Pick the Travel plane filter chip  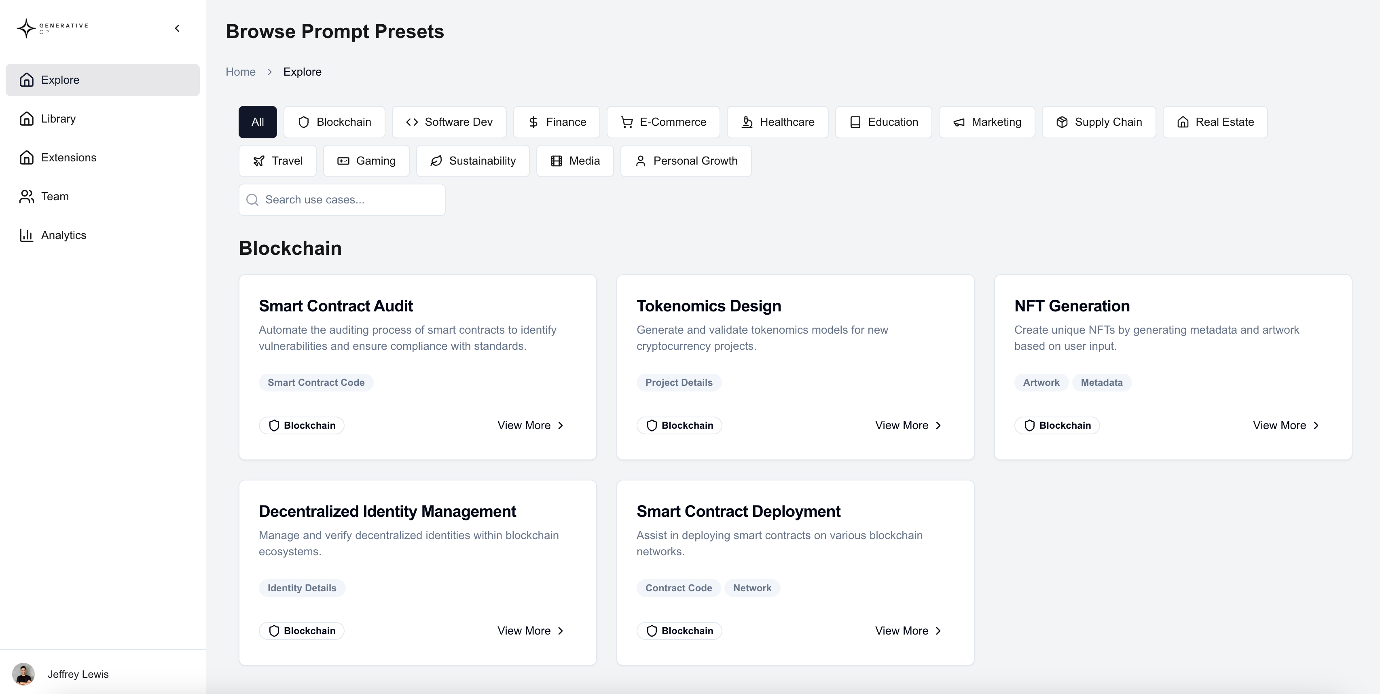click(x=277, y=161)
